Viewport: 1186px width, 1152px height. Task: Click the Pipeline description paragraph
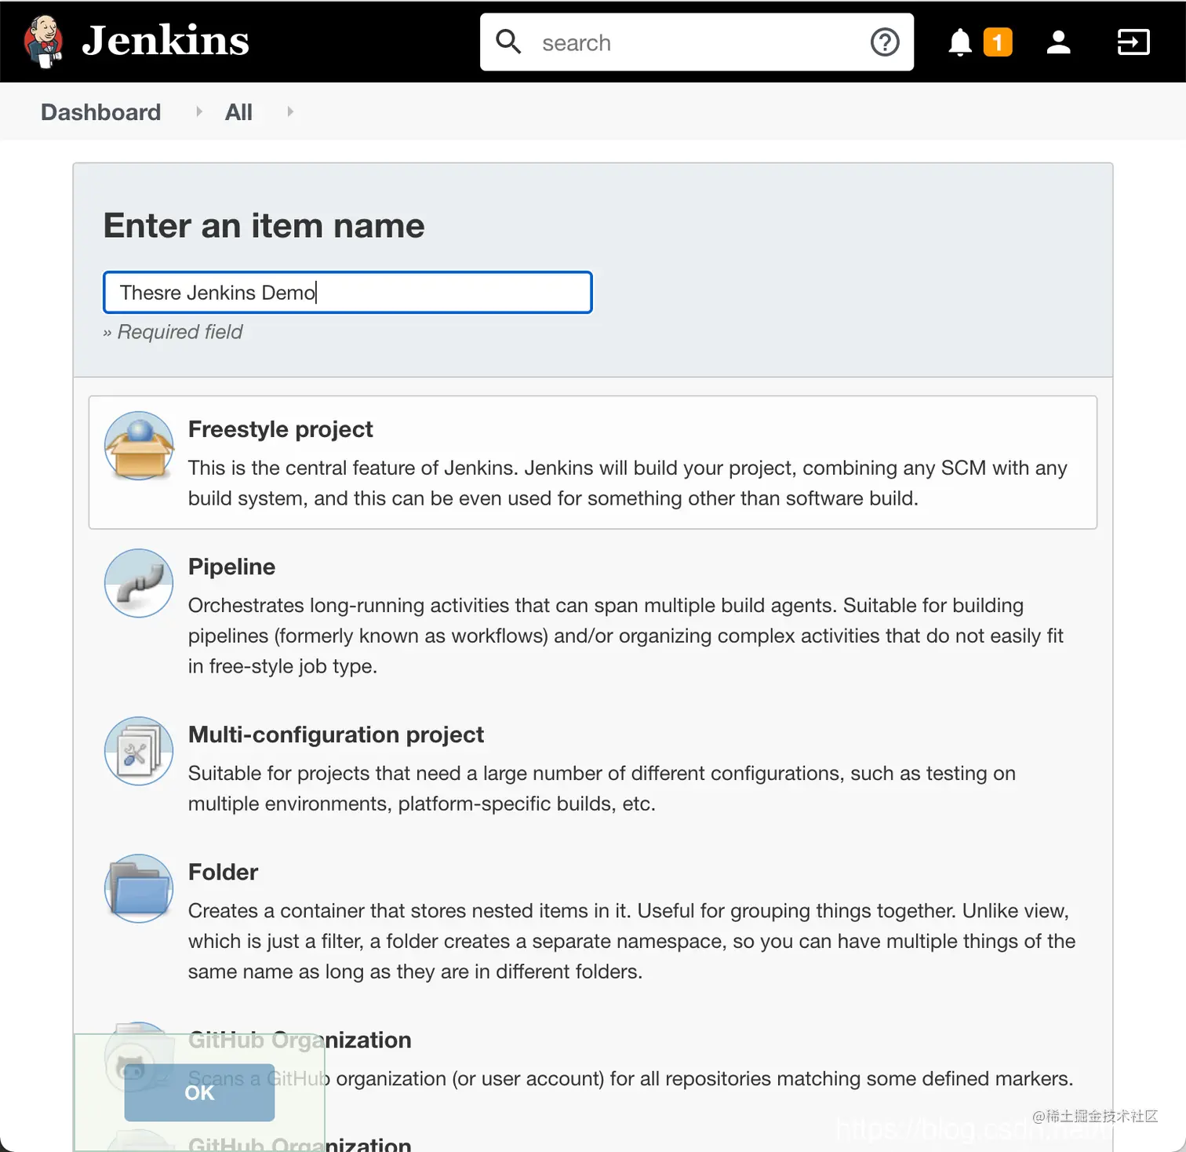(626, 636)
